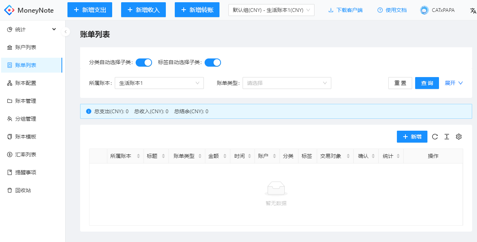The image size is (477, 242).
Task: Open 账本管理 in sidebar
Action: click(31, 101)
